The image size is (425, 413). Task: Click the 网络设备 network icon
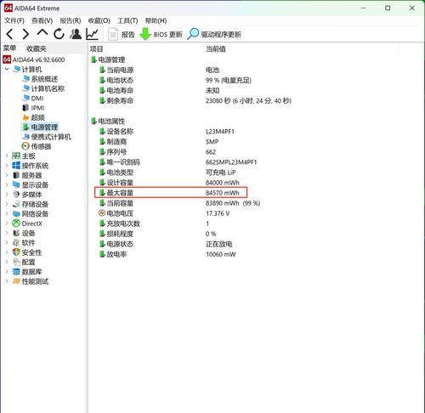tap(16, 213)
